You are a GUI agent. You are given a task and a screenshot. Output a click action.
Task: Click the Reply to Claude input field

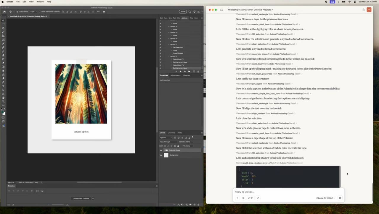[x=289, y=192]
